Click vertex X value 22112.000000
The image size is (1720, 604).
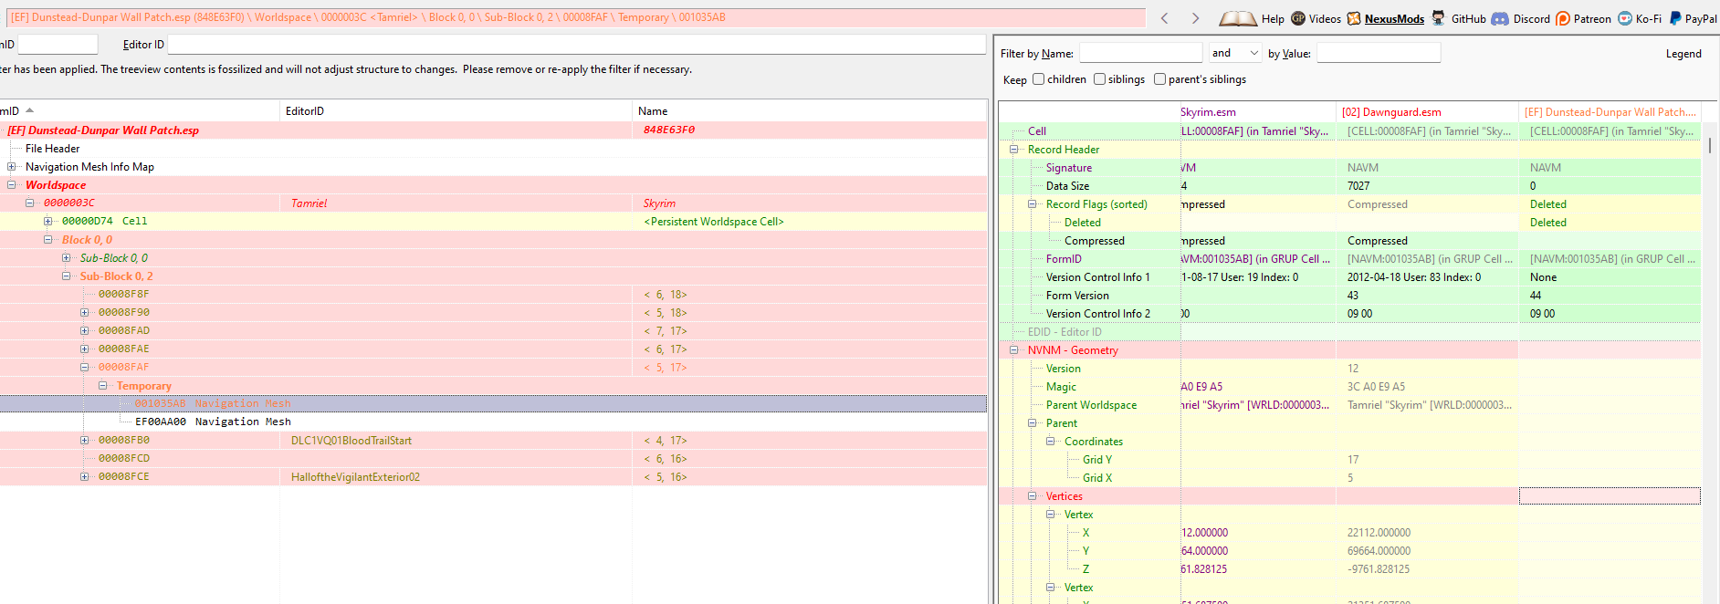coord(1379,533)
